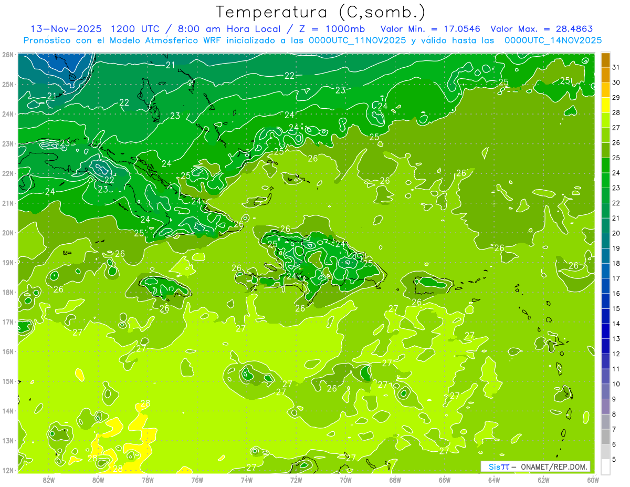The width and height of the screenshot is (630, 487).
Task: Click the "62W" longitude axis label
Action: coord(543,480)
